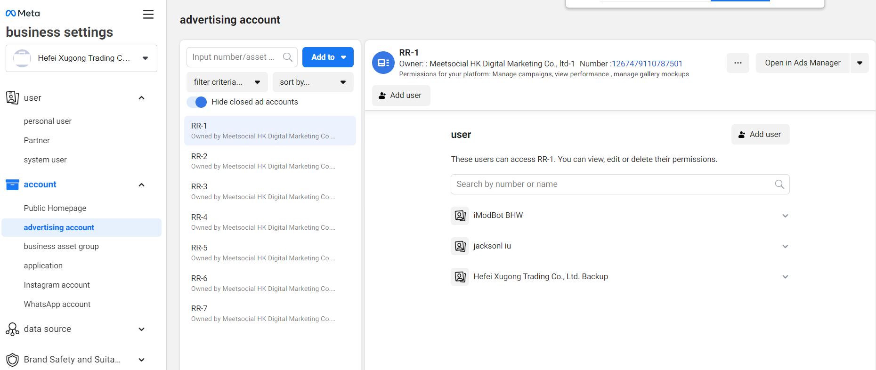Screen dimensions: 876x370
Task: Open the Add to dropdown
Action: tap(328, 57)
